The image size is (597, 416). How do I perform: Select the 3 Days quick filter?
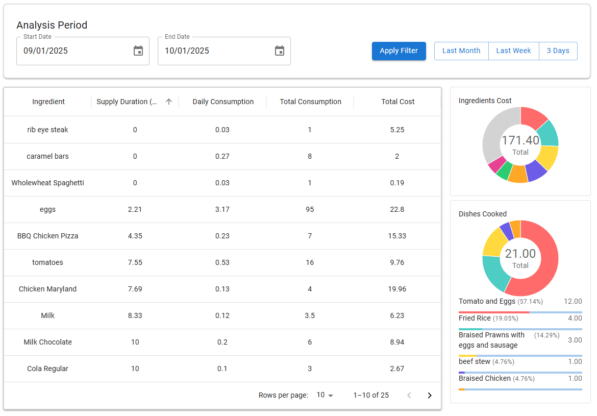click(558, 51)
